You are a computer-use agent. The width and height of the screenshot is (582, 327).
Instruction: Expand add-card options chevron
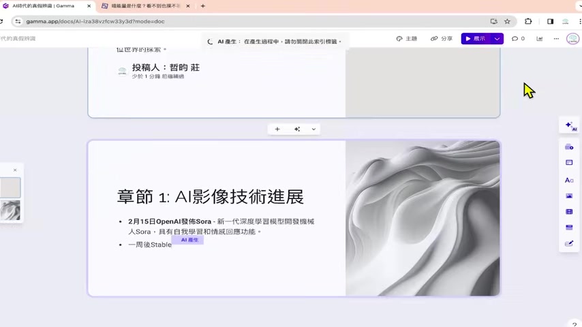(x=313, y=129)
